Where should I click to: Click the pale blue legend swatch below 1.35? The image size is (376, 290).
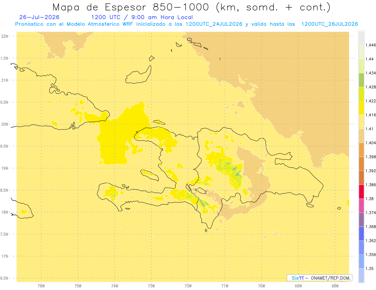pyautogui.click(x=361, y=276)
